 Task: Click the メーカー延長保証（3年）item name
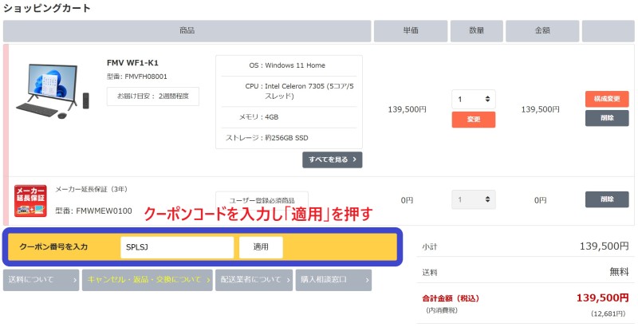[x=92, y=189]
